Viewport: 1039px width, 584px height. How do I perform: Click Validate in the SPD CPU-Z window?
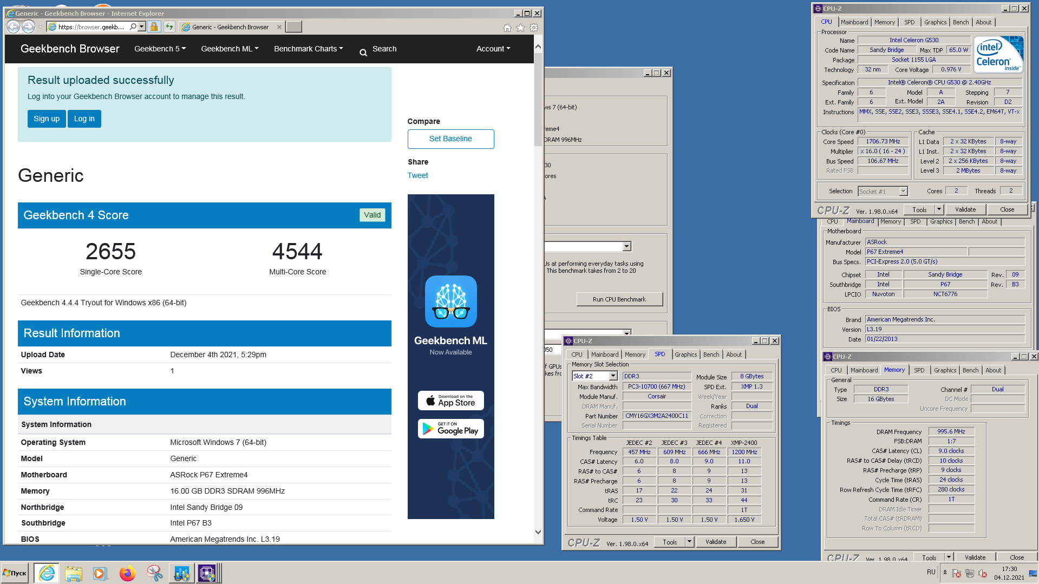716,542
